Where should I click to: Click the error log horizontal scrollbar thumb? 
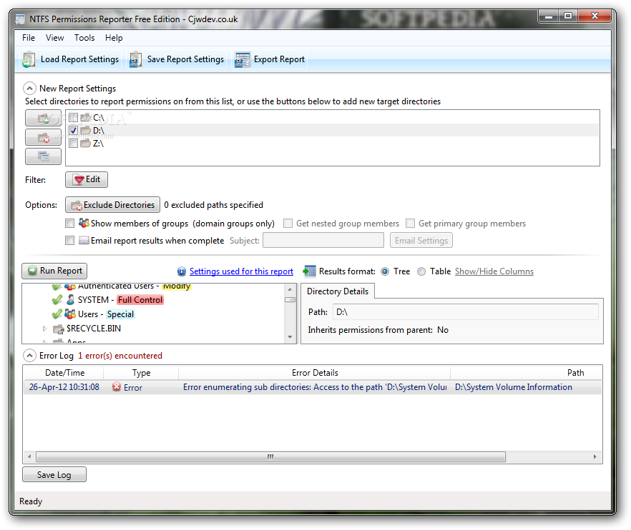click(x=270, y=457)
